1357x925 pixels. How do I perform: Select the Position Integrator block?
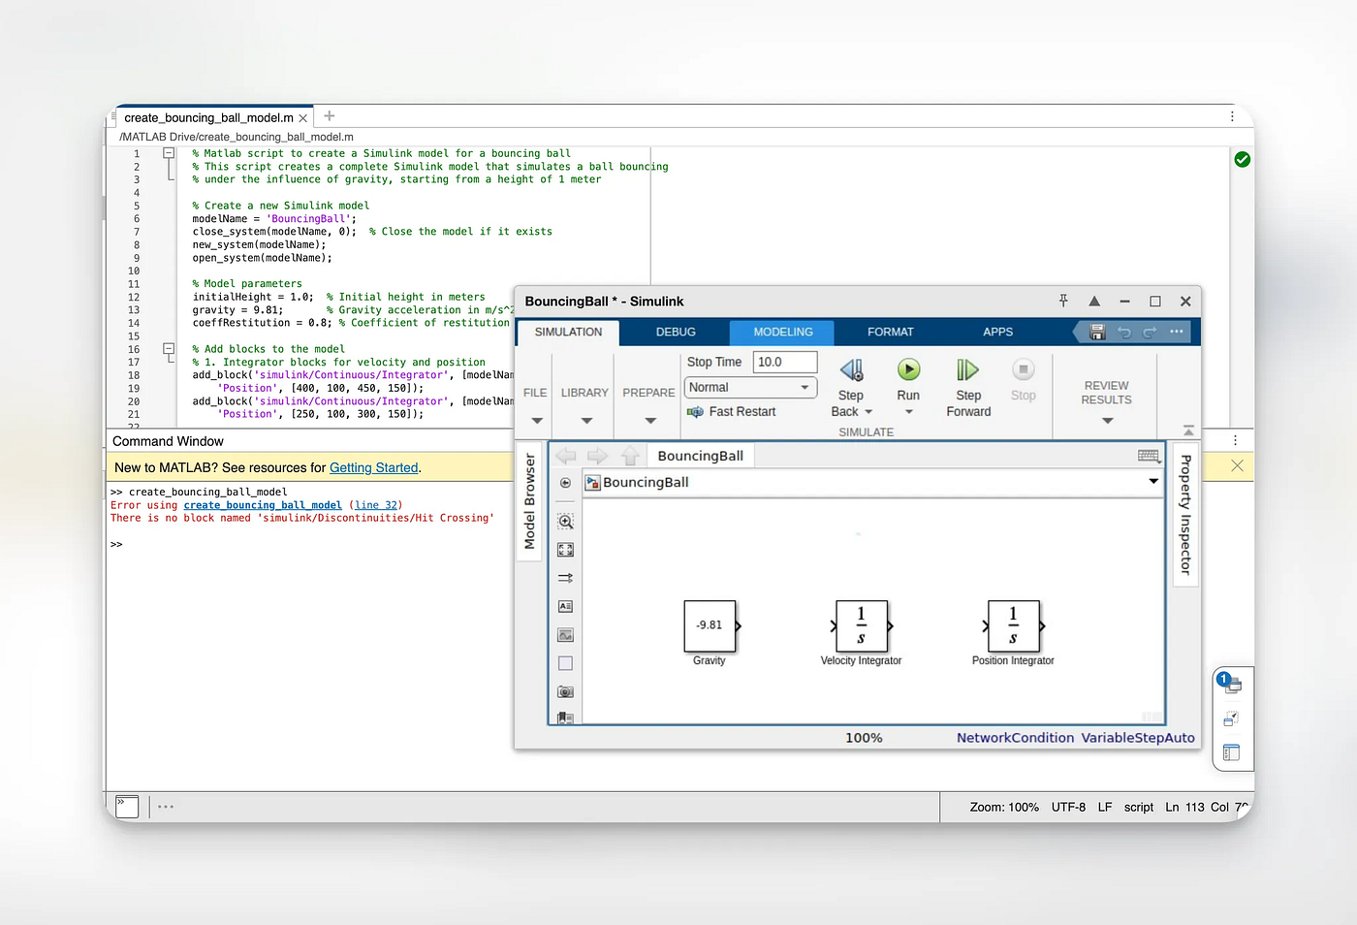1013,625
